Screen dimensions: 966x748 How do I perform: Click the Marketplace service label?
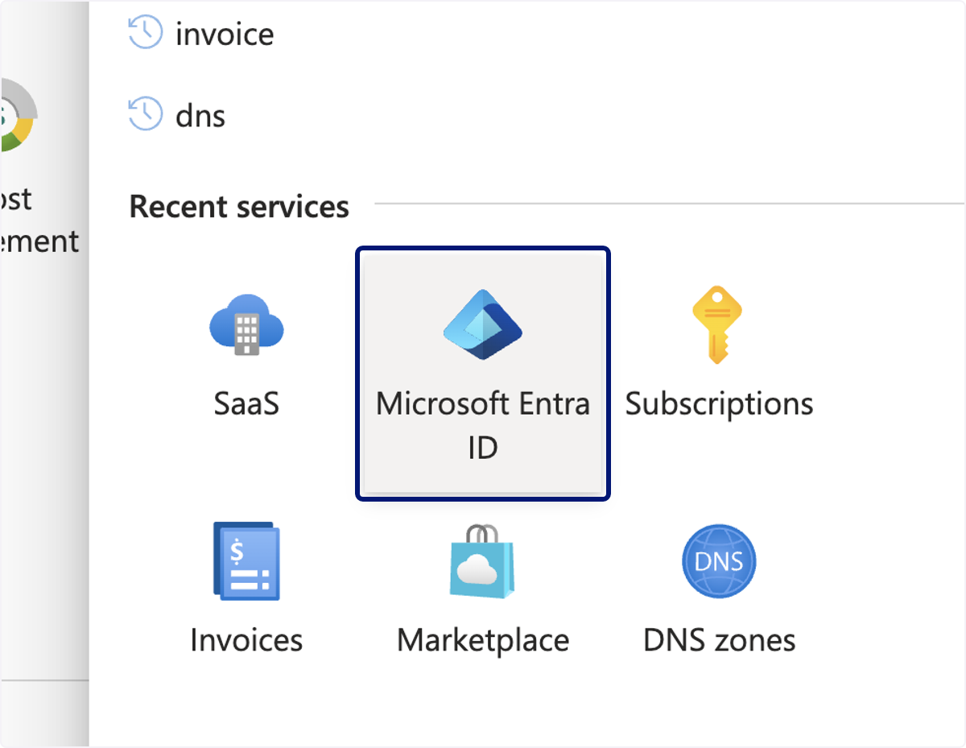click(483, 641)
